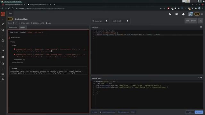Screen dimensions: 205x115
Task: Bookmark this page with star icon
Action: (164, 8)
